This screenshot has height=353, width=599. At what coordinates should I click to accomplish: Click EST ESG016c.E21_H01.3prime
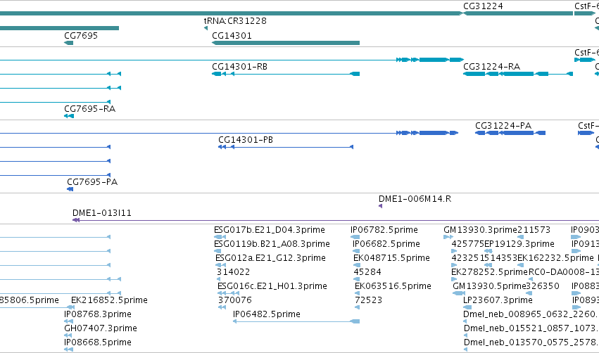pyautogui.click(x=272, y=286)
